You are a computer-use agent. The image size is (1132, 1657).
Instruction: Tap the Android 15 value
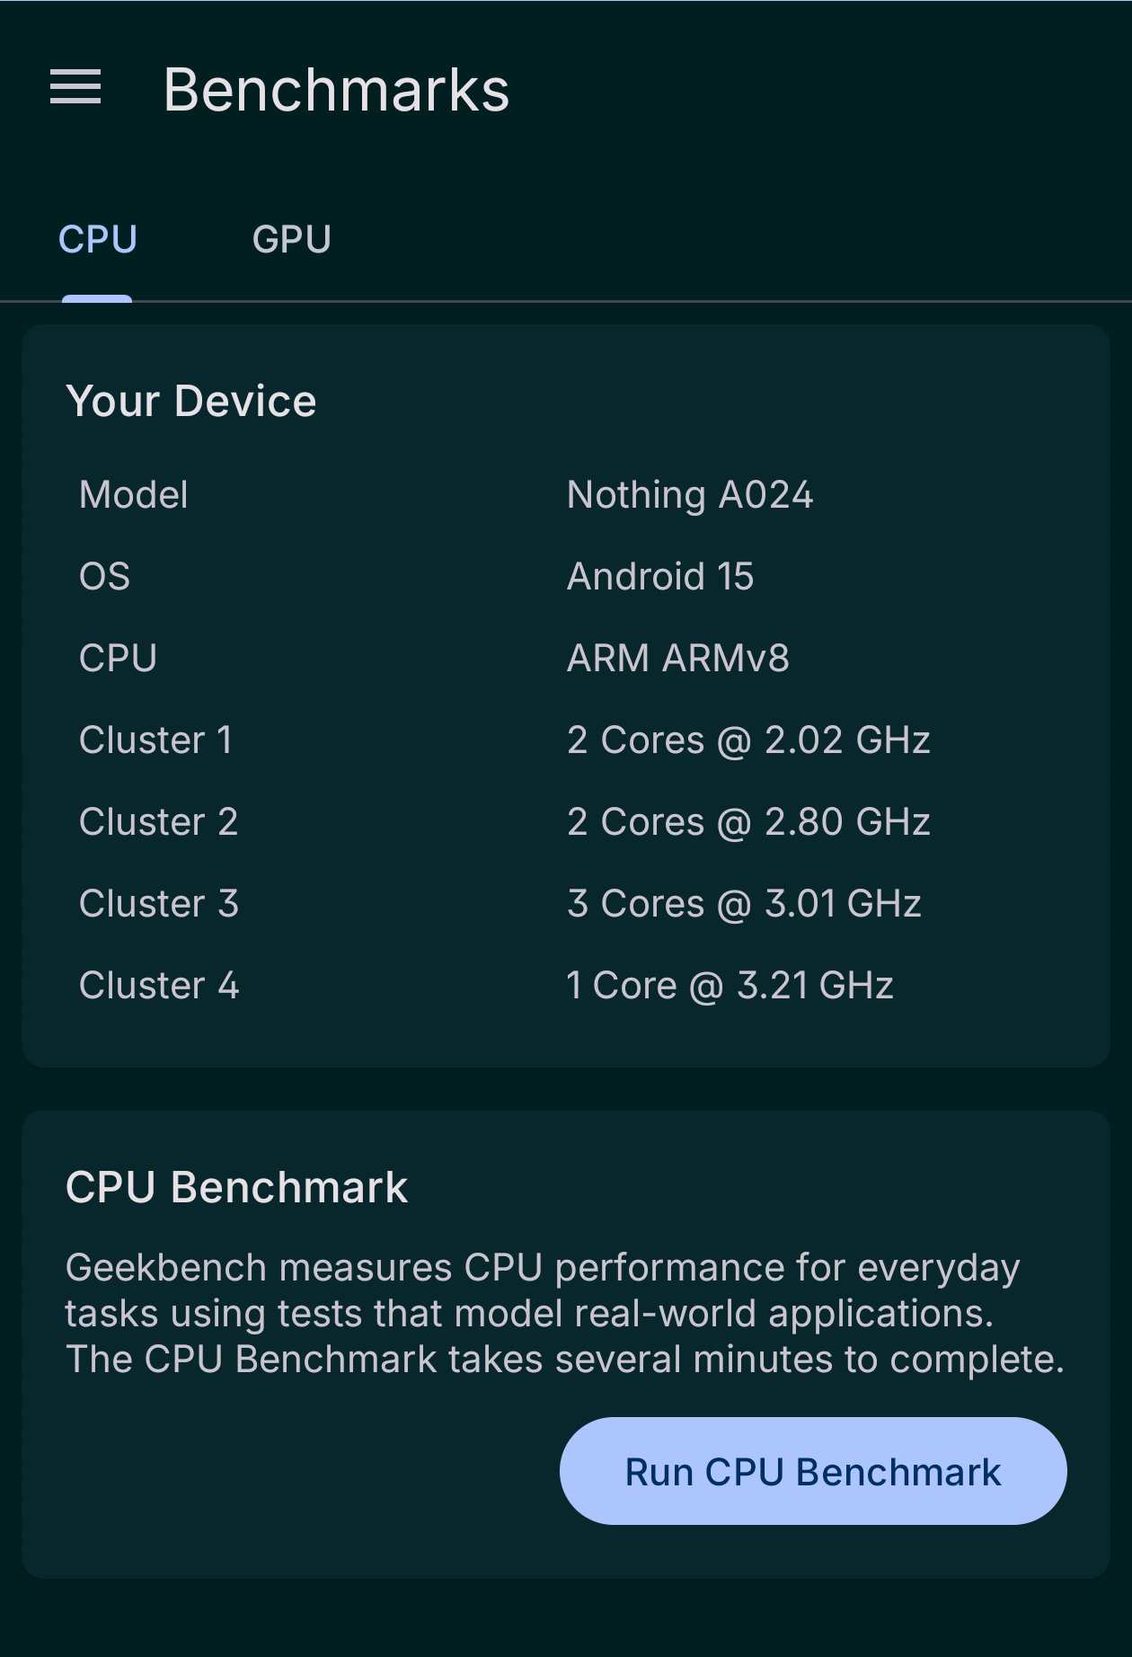click(x=660, y=577)
